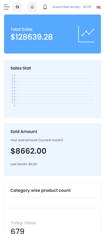The width and height of the screenshot is (105, 234).
Task: Click the Today Views label
Action: (x=23, y=223)
